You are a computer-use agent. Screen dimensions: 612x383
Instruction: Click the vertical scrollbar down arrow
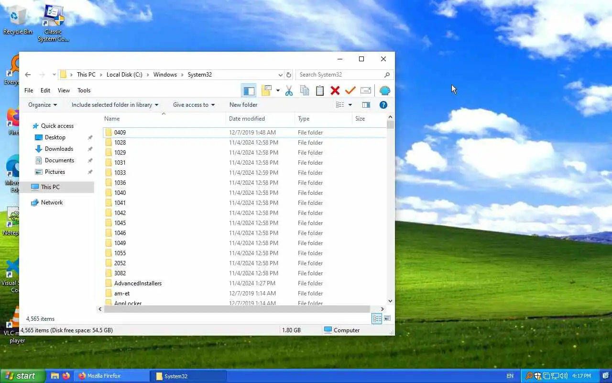point(391,301)
